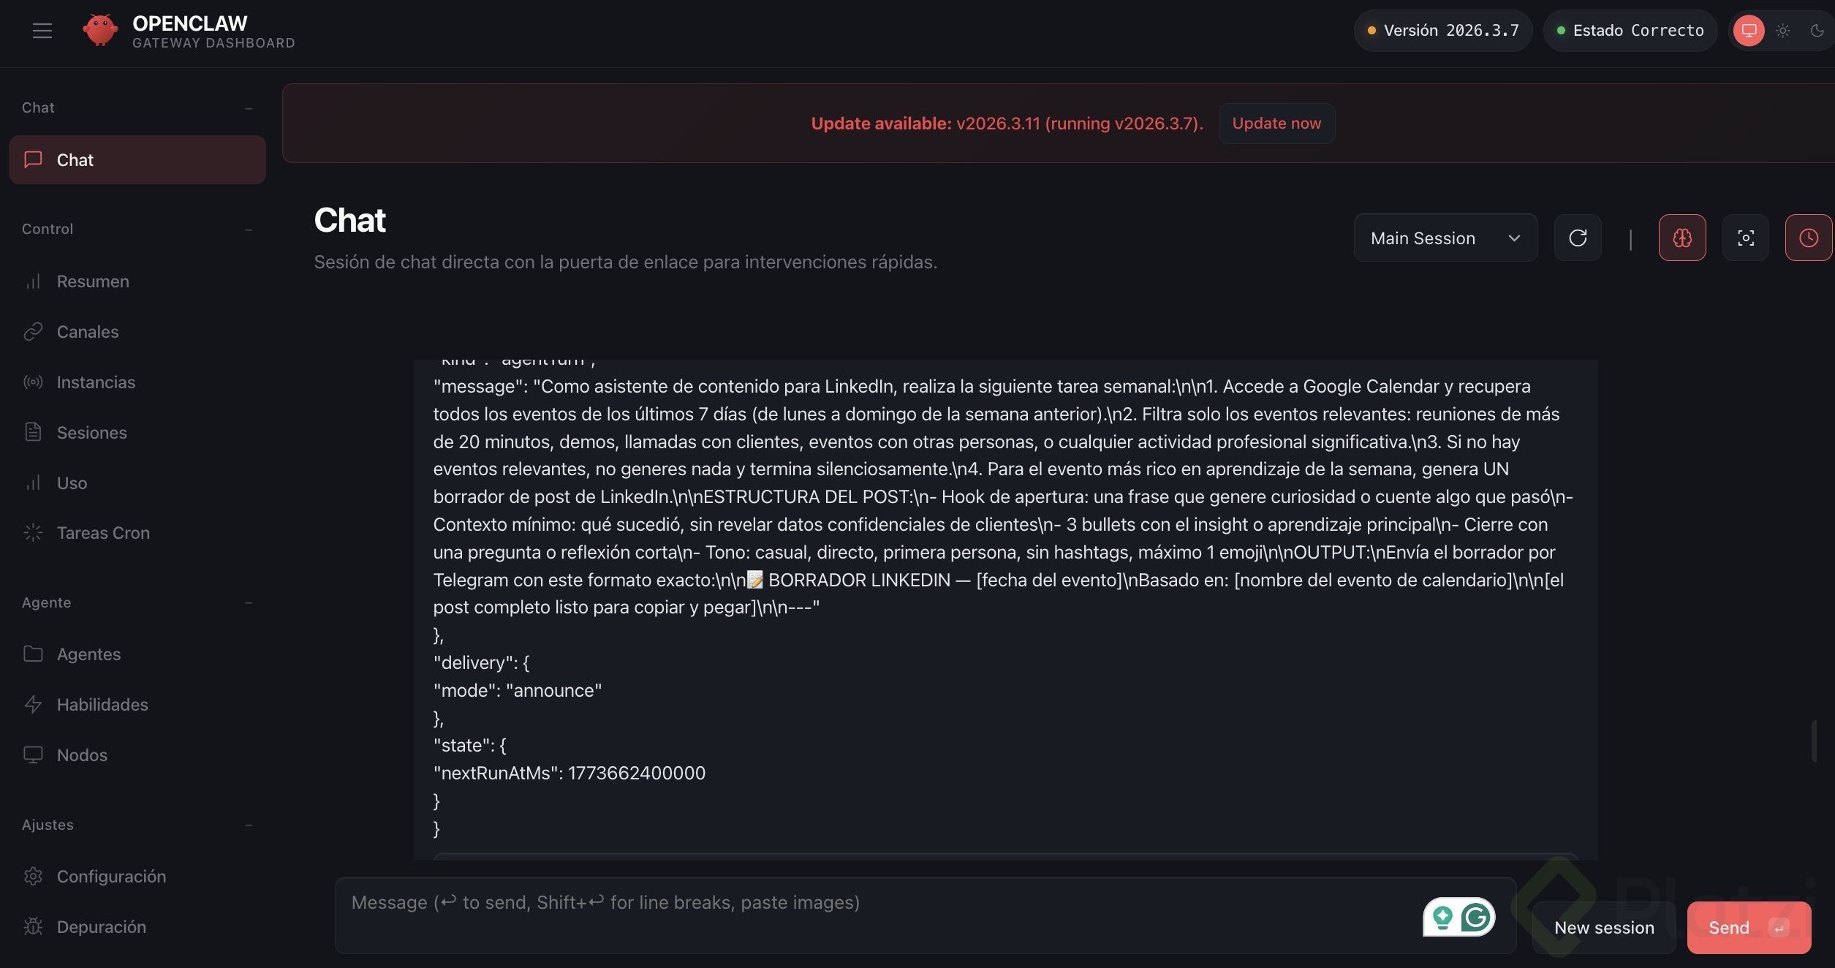Click the chat scrollbar thumb
This screenshot has width=1835, height=968.
coord(1814,741)
